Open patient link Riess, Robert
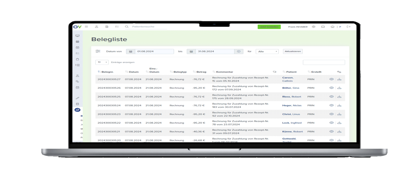Image resolution: width=415 pixels, height=179 pixels. point(292,97)
